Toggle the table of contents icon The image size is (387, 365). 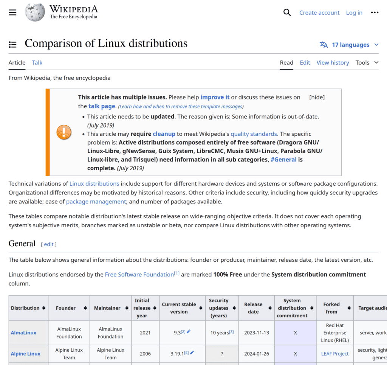pyautogui.click(x=13, y=45)
